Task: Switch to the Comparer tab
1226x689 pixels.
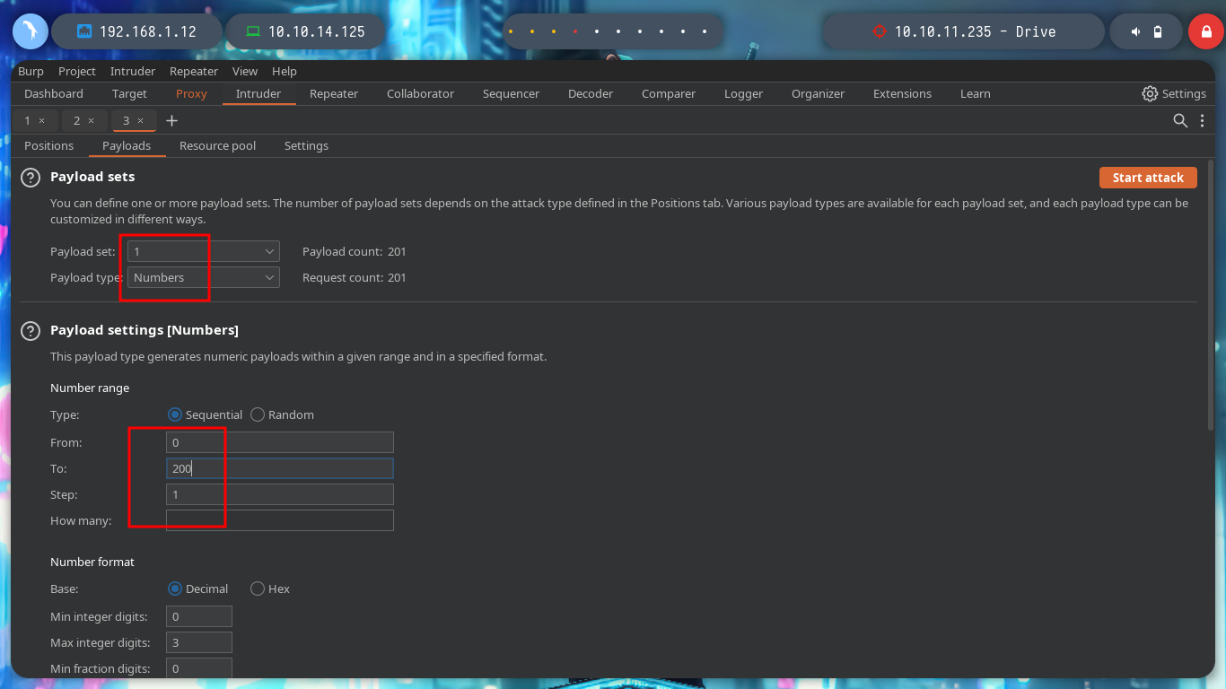Action: (669, 93)
